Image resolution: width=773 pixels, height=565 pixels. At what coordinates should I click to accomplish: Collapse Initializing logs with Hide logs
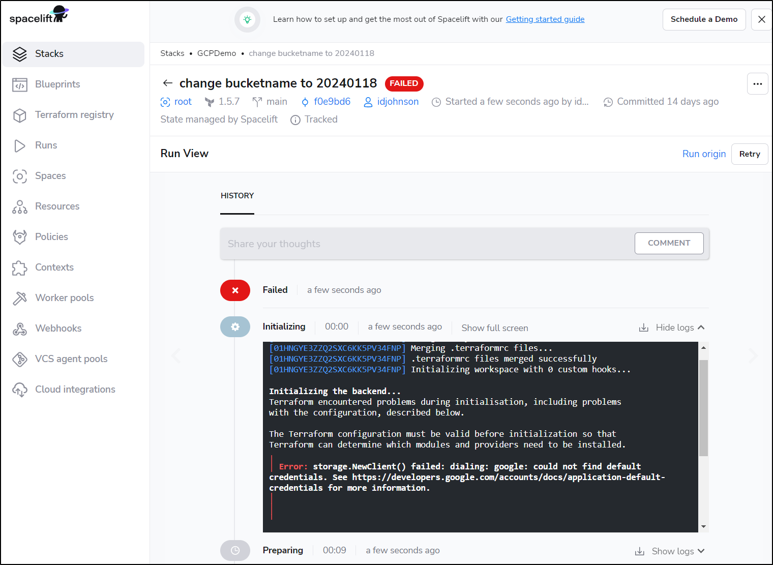tap(680, 328)
